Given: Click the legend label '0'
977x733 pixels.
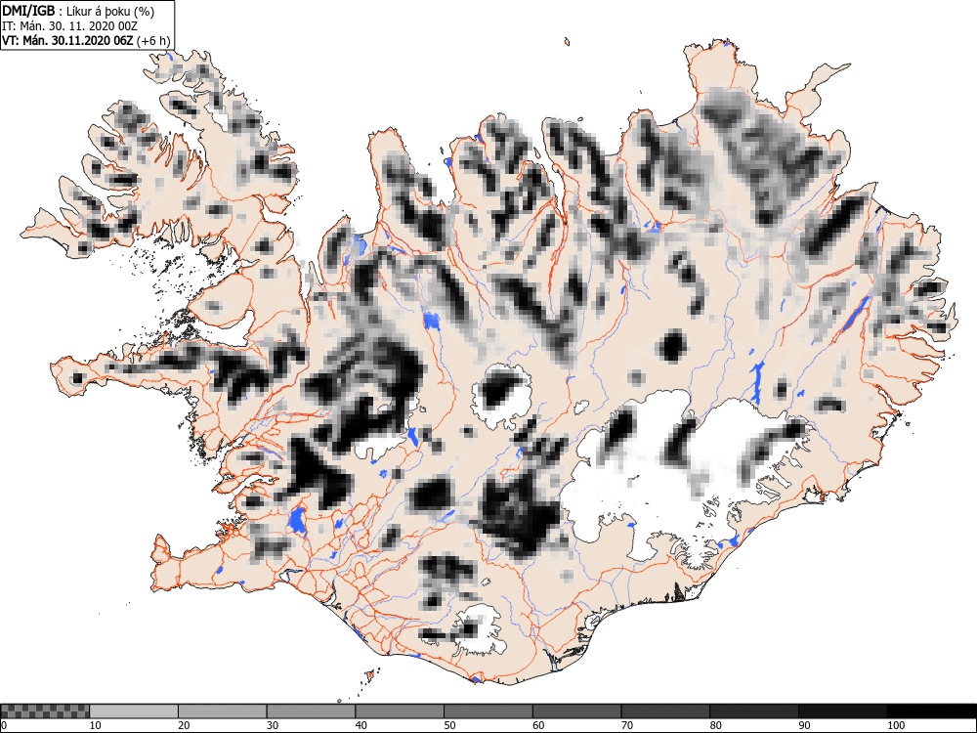Looking at the screenshot, I should [4, 725].
